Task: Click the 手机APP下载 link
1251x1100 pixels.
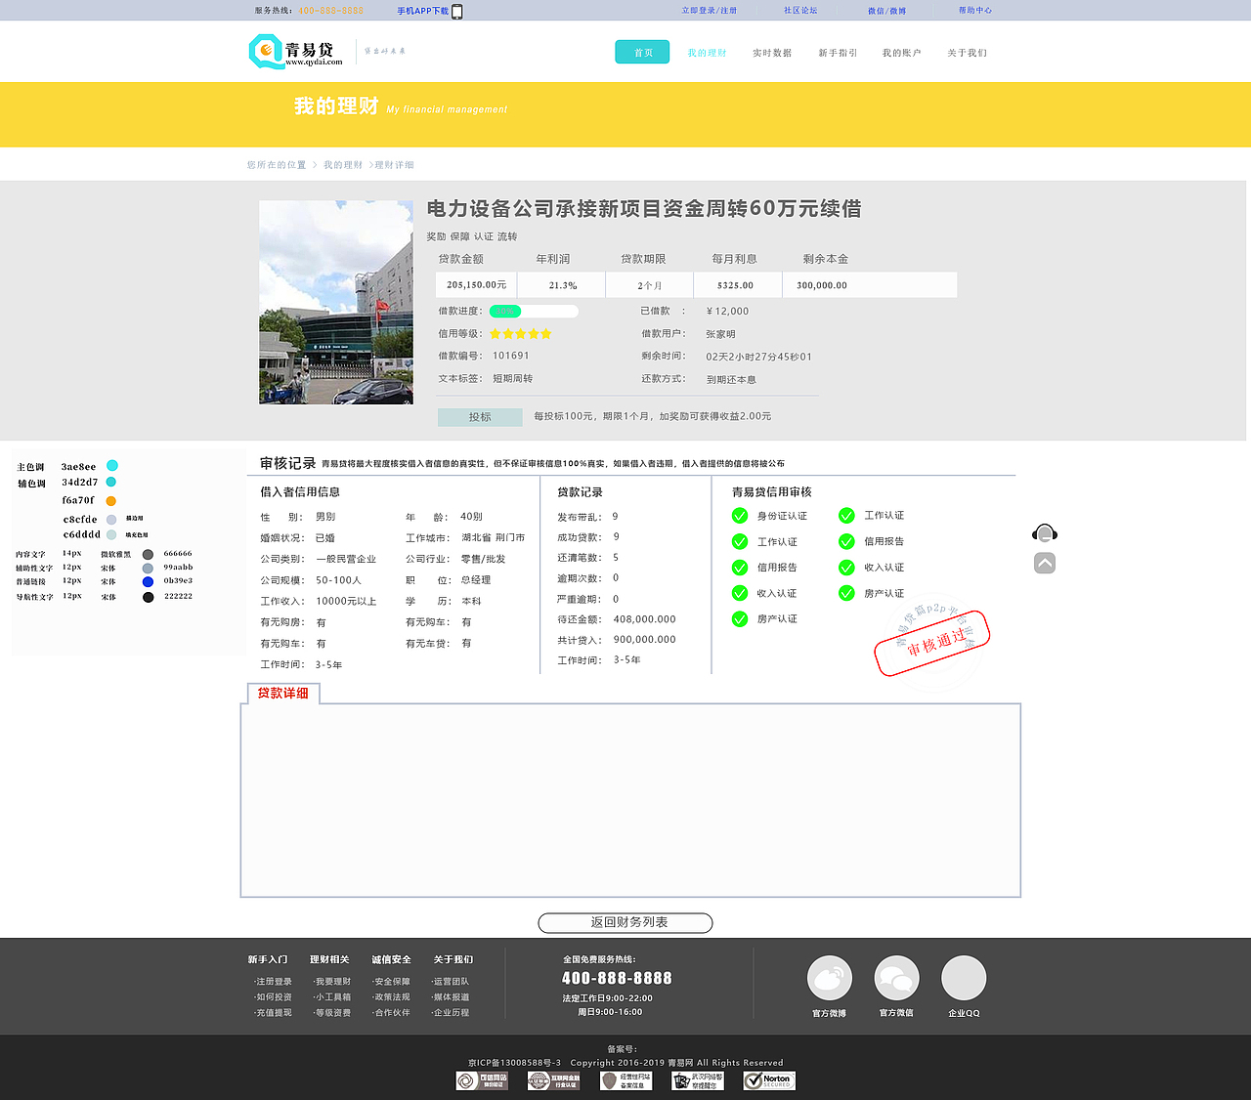Action: [x=423, y=11]
